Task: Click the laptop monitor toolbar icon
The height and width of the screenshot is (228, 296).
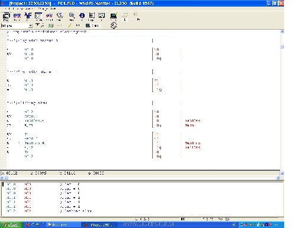Action: point(114,17)
